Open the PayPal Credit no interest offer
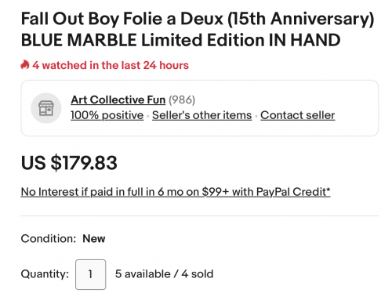 [176, 192]
